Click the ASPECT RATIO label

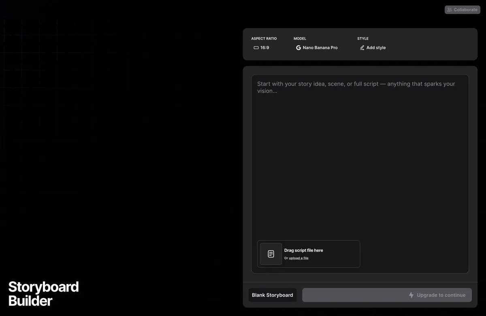264,39
